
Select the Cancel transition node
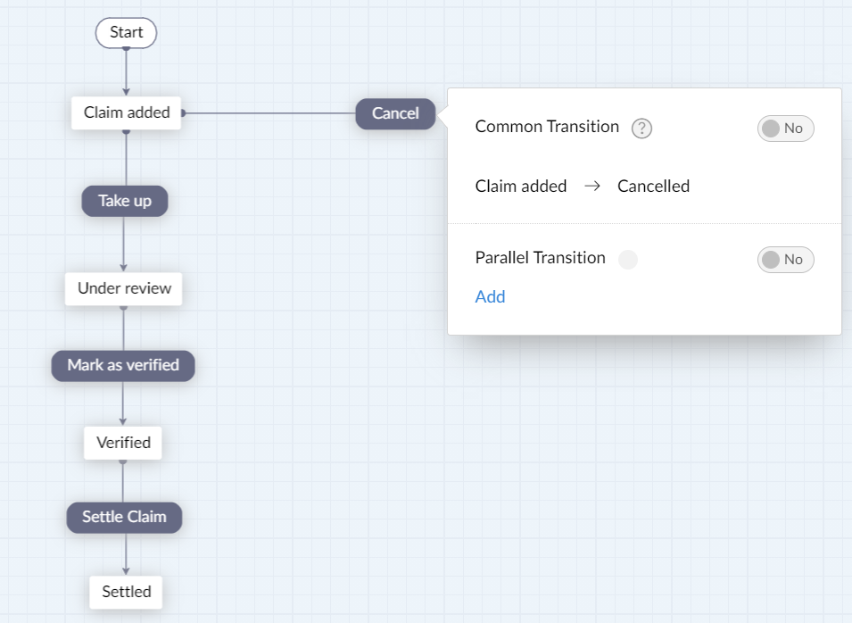tap(395, 113)
